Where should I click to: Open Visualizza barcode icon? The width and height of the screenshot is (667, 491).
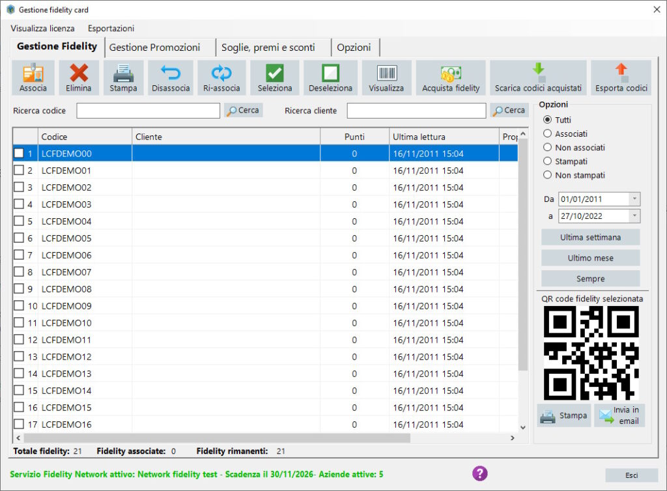(x=386, y=73)
